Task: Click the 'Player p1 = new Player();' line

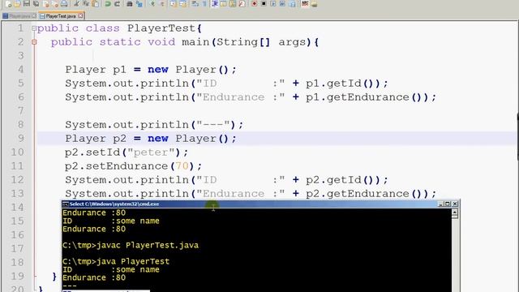Action: pos(151,70)
